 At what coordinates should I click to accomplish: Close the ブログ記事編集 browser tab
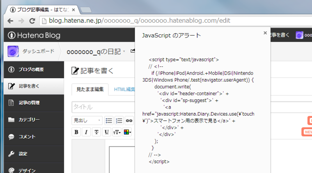(x=73, y=10)
